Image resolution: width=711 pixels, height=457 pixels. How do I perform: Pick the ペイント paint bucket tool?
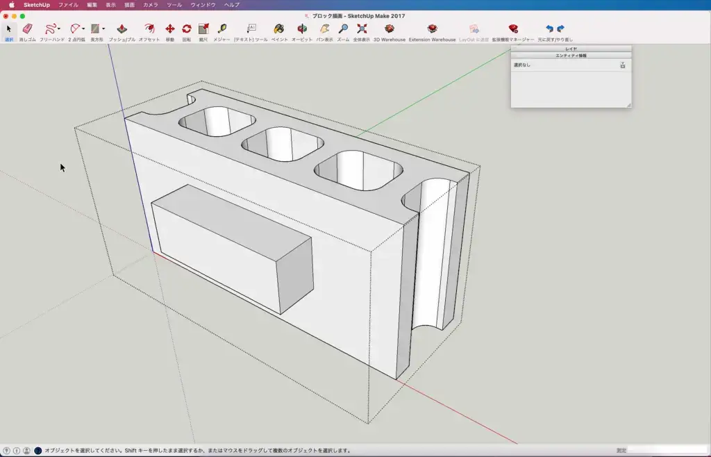pyautogui.click(x=279, y=28)
